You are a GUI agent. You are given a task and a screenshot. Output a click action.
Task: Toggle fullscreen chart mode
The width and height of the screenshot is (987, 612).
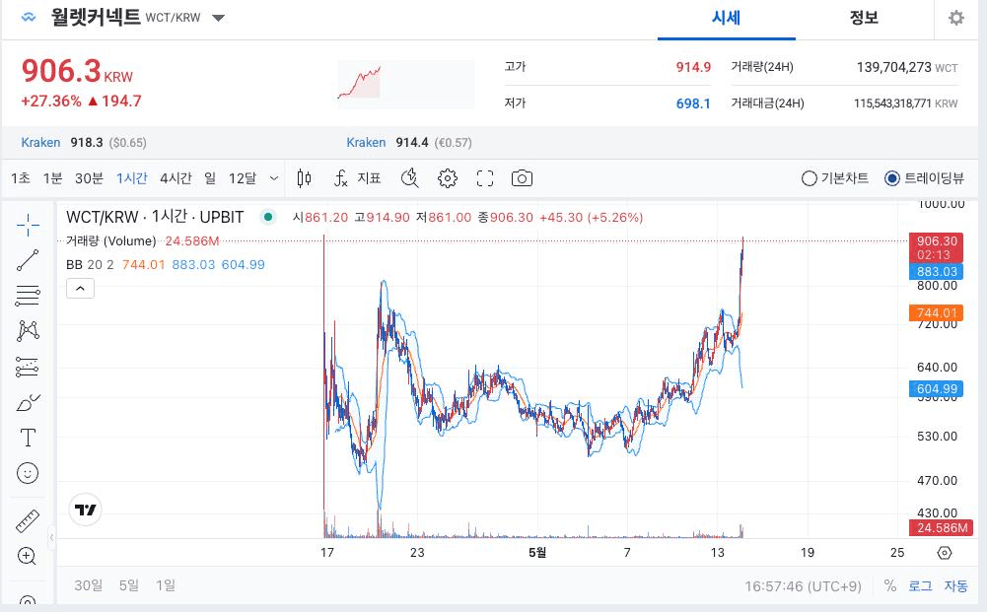point(485,178)
